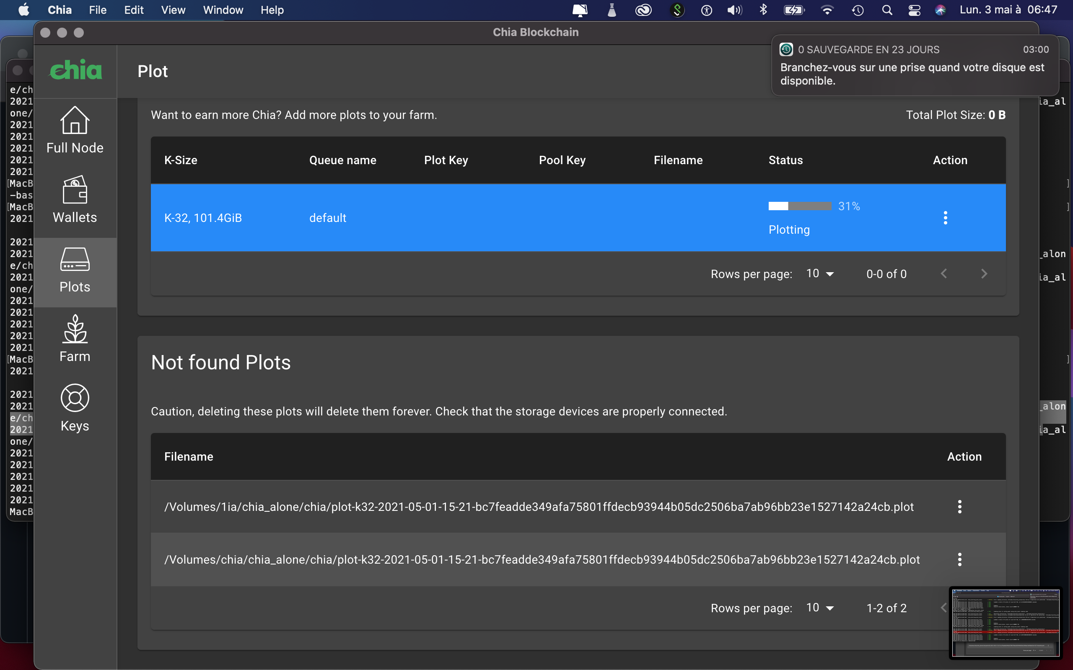The height and width of the screenshot is (670, 1073).
Task: Open Time Machine menu bar icon
Action: (x=858, y=10)
